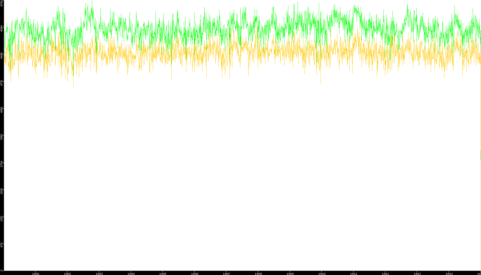
Task: Select the 6084 value on the vertical axis
Action: 2,28
